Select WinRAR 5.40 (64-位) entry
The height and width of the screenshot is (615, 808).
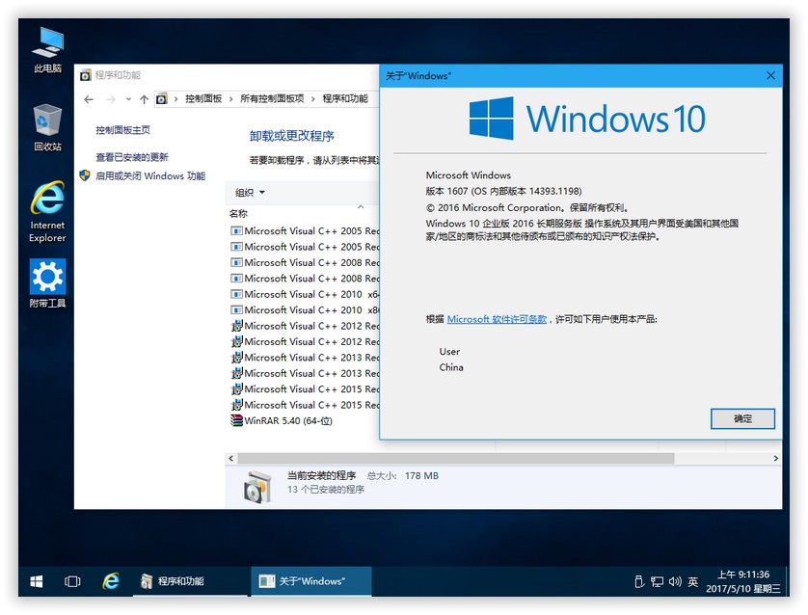pos(282,421)
